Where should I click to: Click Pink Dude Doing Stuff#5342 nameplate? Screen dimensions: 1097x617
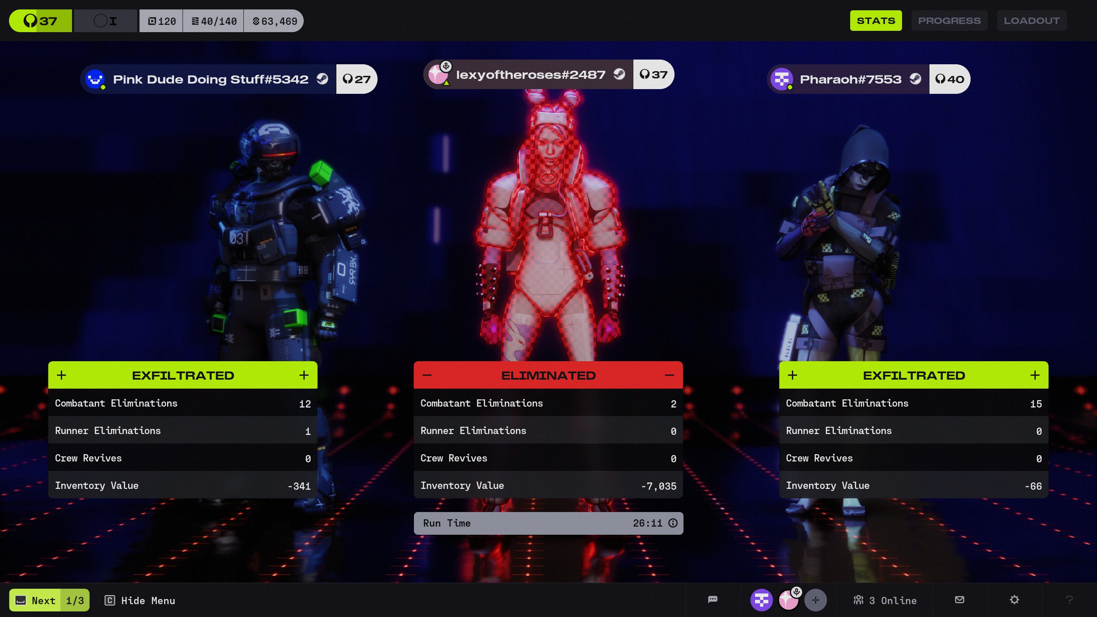[x=210, y=79]
